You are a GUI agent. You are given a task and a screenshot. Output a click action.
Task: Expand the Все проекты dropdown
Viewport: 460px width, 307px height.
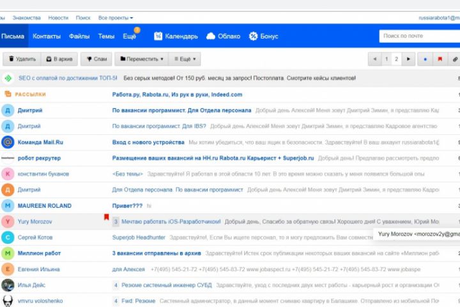(116, 18)
